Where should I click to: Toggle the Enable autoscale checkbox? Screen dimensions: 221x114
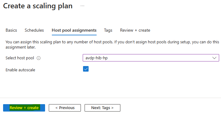[86, 69]
